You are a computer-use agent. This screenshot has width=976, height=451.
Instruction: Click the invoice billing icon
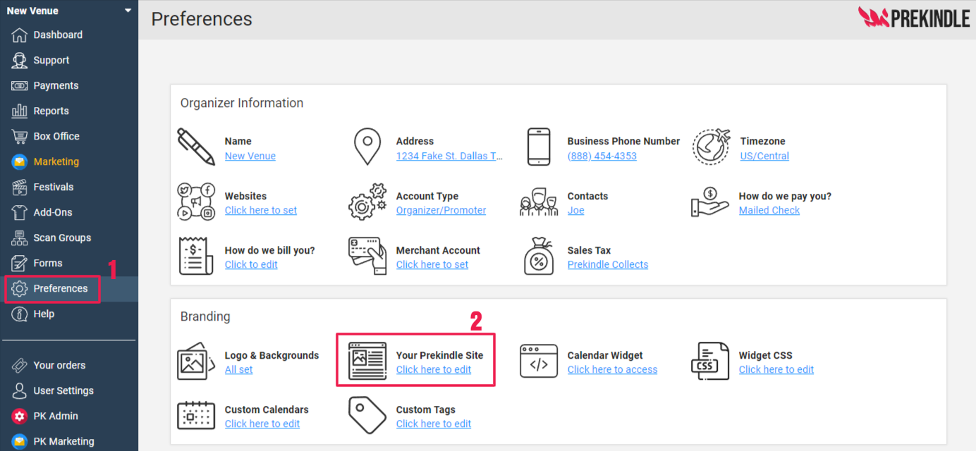tap(196, 256)
